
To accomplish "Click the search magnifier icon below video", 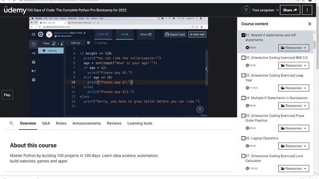I will coord(11,123).
